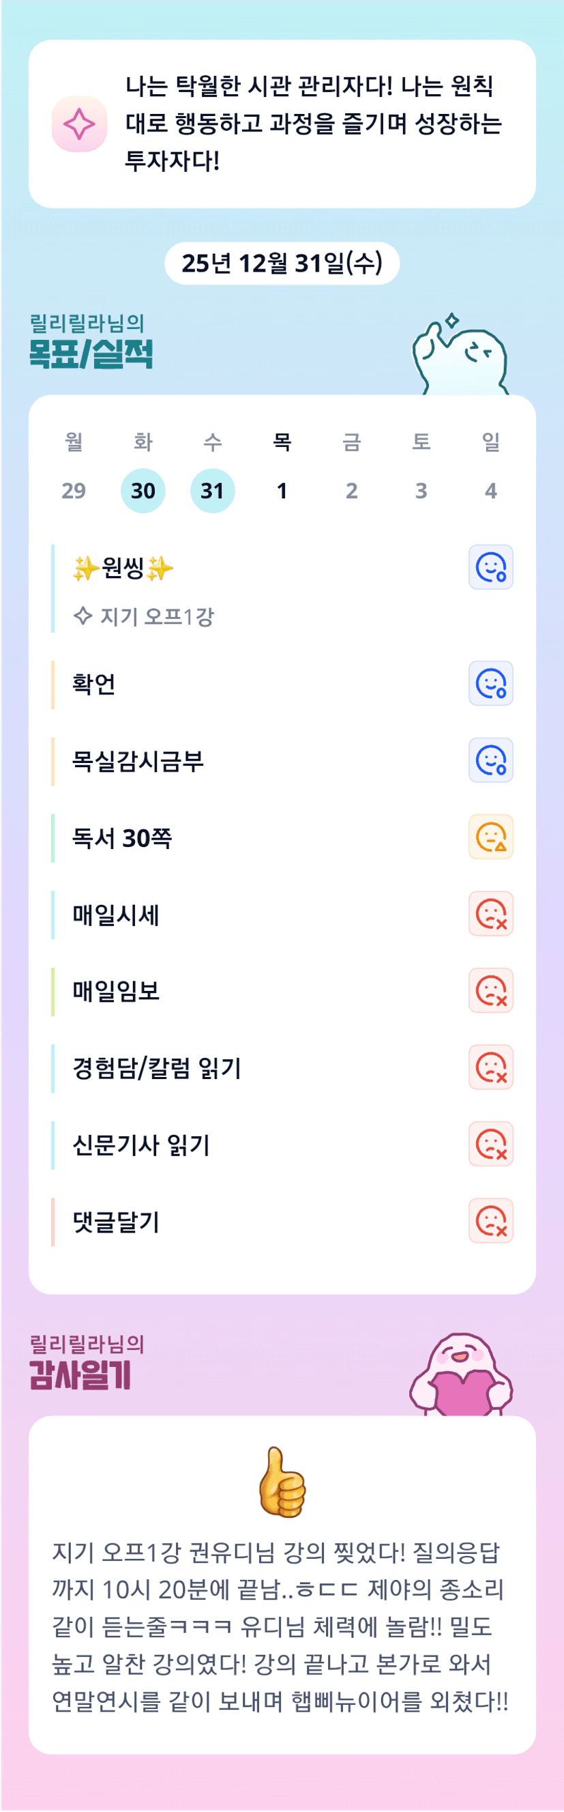Open the 25년 12월 31일(수) date selector
The width and height of the screenshot is (564, 1812).
(x=282, y=263)
